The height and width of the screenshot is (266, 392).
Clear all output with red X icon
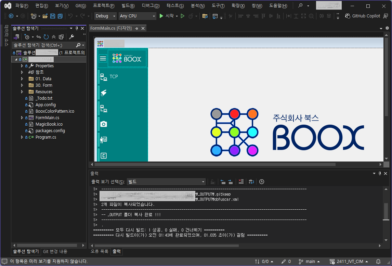click(x=241, y=182)
